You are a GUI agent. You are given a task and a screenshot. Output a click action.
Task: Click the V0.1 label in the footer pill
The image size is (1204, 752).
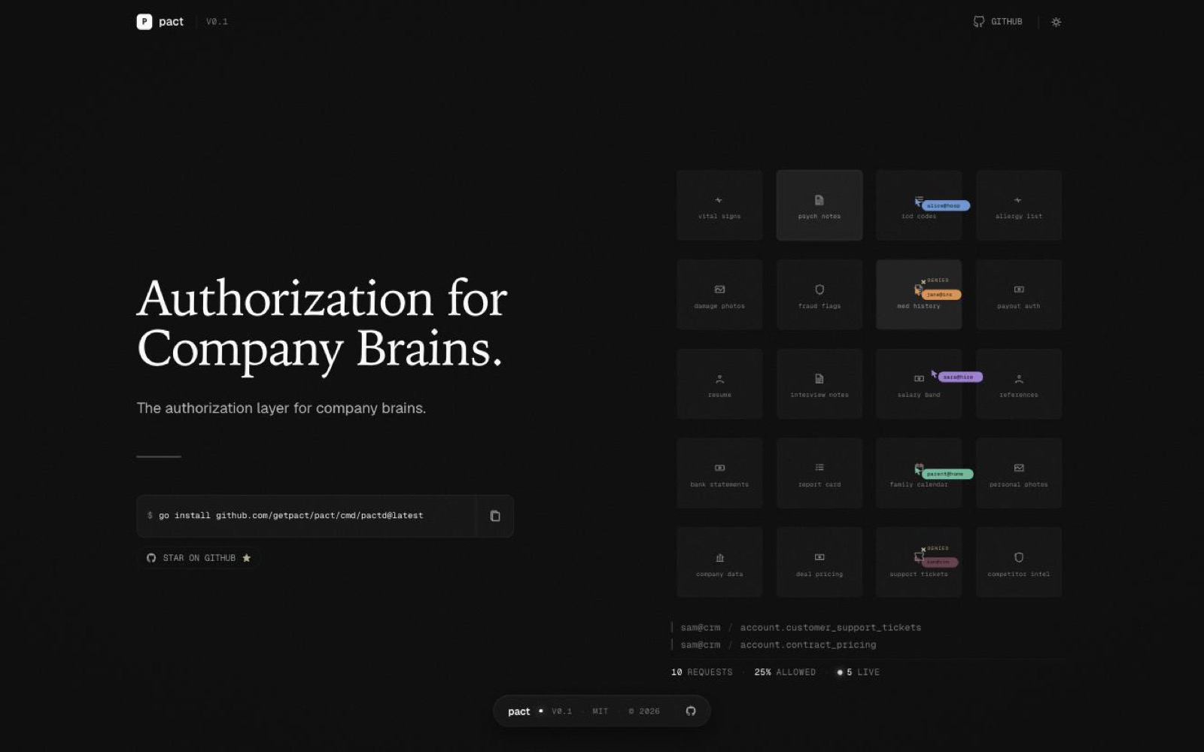click(561, 711)
